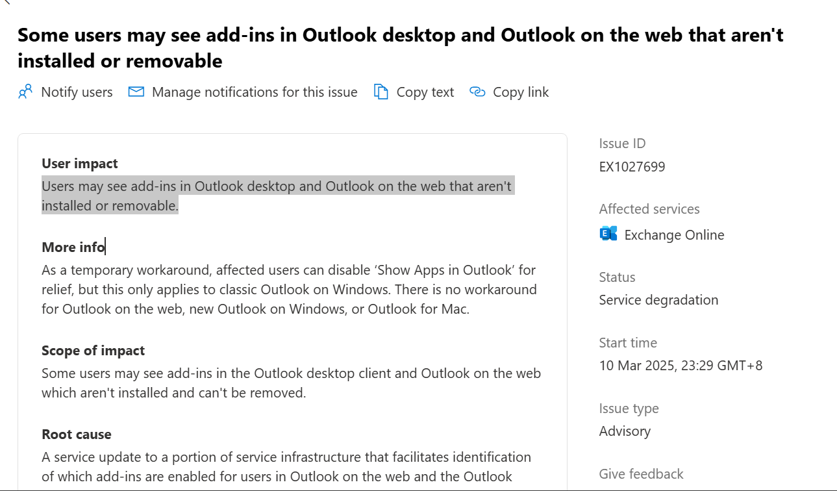Screen dimensions: 837x491
Task: Click the Copy link chain icon
Action: point(477,92)
